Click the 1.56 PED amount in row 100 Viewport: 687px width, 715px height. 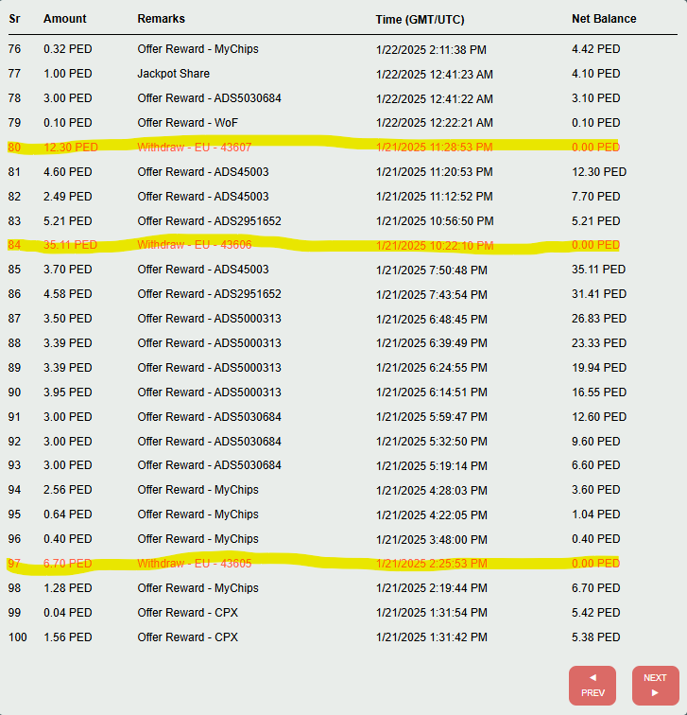point(68,637)
